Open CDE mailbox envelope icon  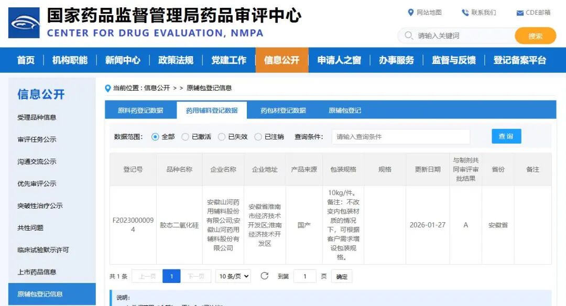520,13
